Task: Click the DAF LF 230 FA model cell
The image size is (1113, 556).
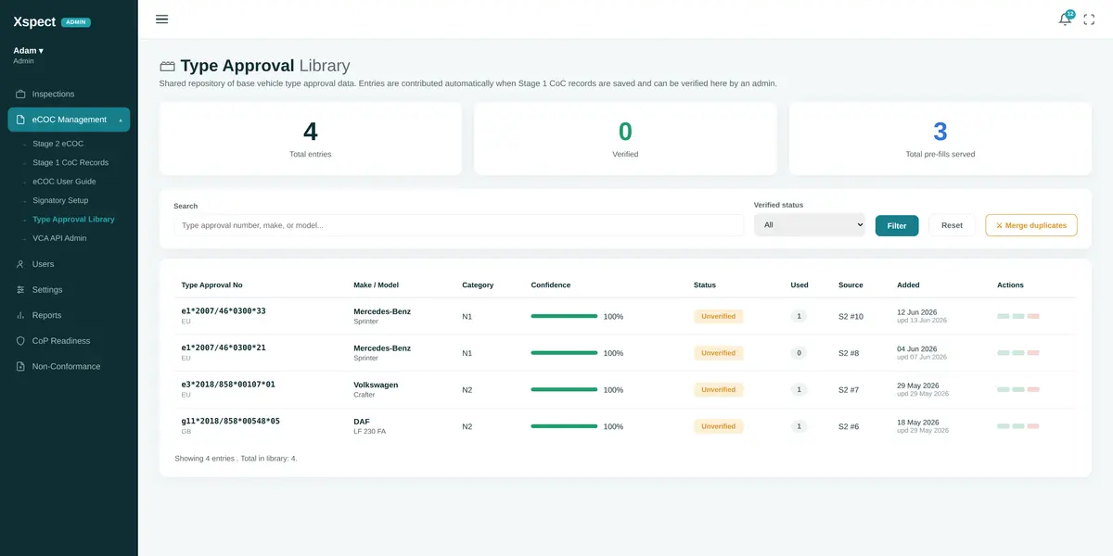Action: coord(370,426)
